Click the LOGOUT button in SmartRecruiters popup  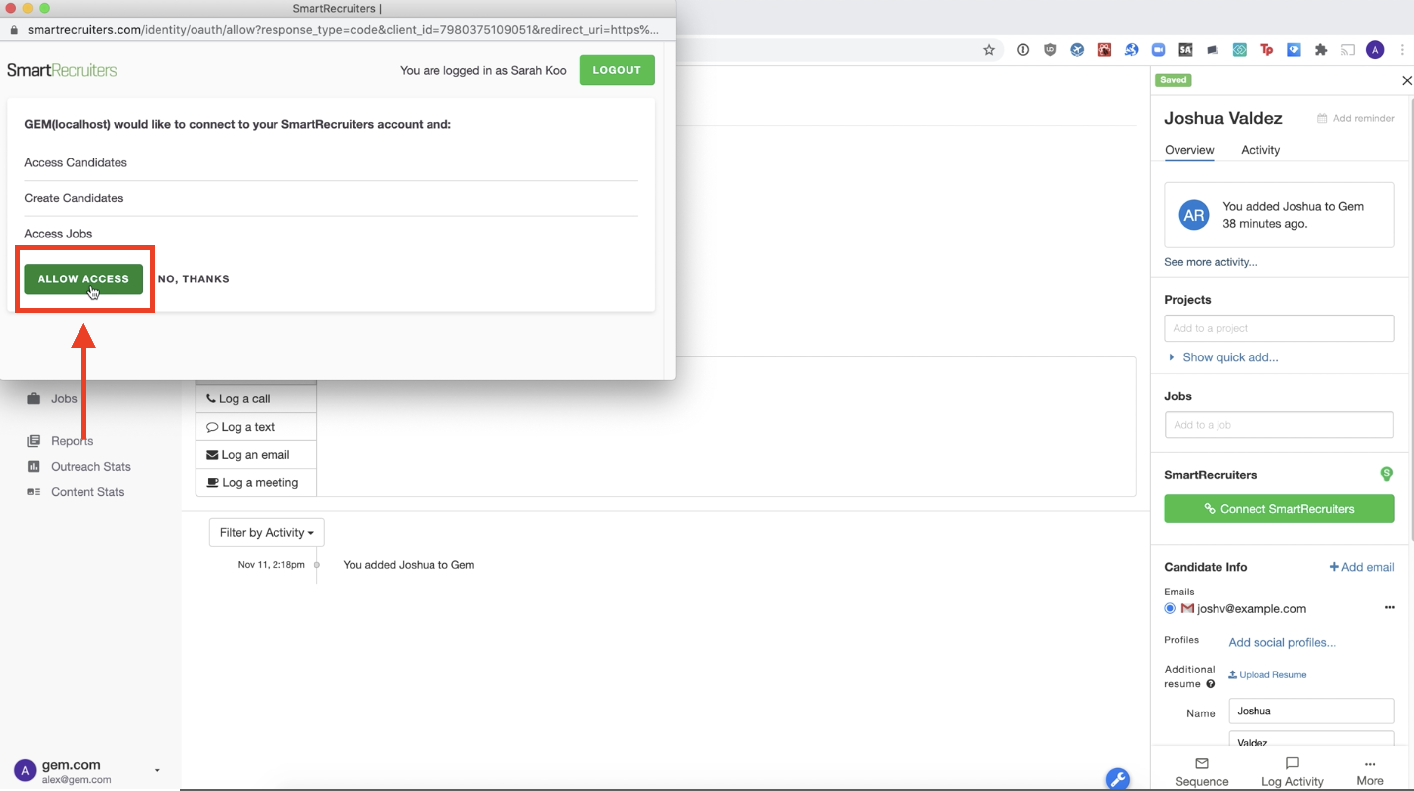click(x=617, y=70)
